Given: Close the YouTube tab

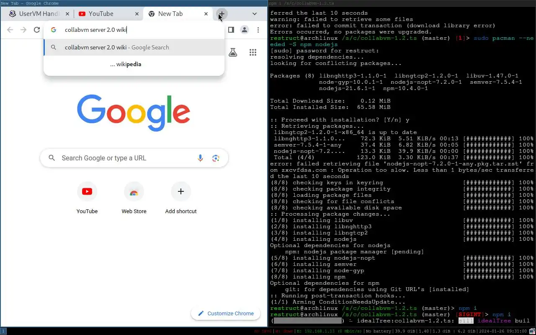Looking at the screenshot, I should (x=137, y=14).
